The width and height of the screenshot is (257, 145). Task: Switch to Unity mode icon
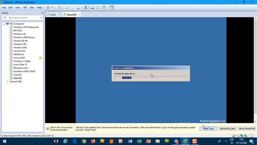pyautogui.click(x=104, y=8)
